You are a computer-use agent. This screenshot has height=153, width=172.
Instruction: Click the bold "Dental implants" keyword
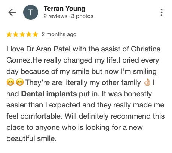(x=49, y=94)
